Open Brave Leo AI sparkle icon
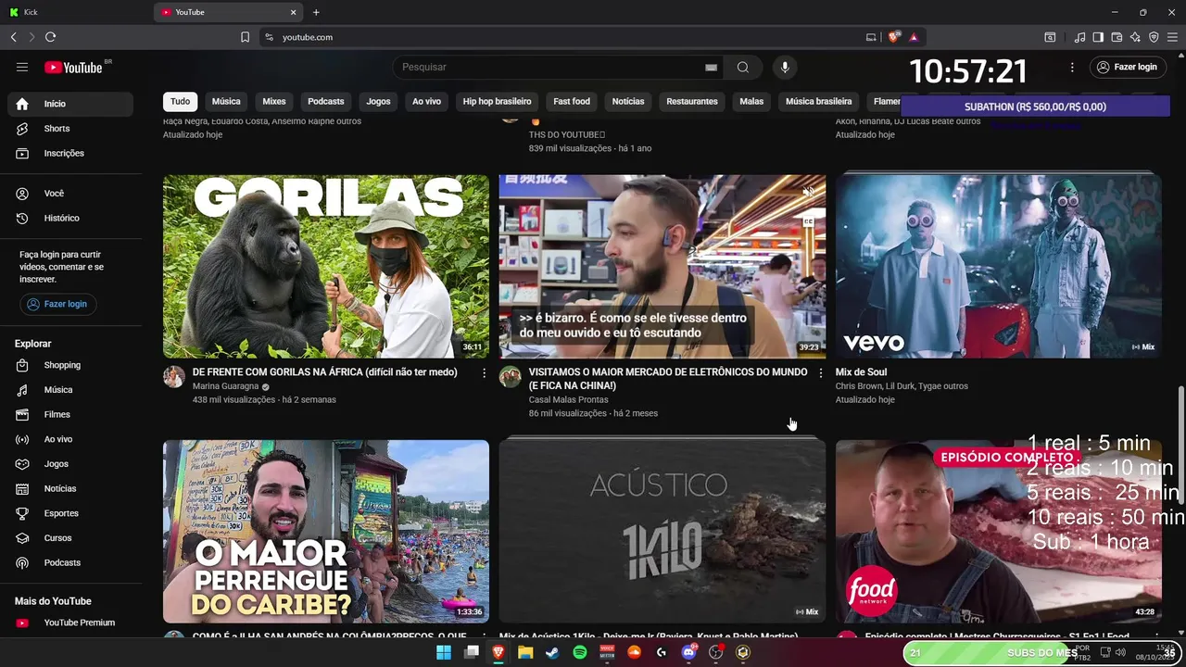1186x667 pixels. (1135, 37)
